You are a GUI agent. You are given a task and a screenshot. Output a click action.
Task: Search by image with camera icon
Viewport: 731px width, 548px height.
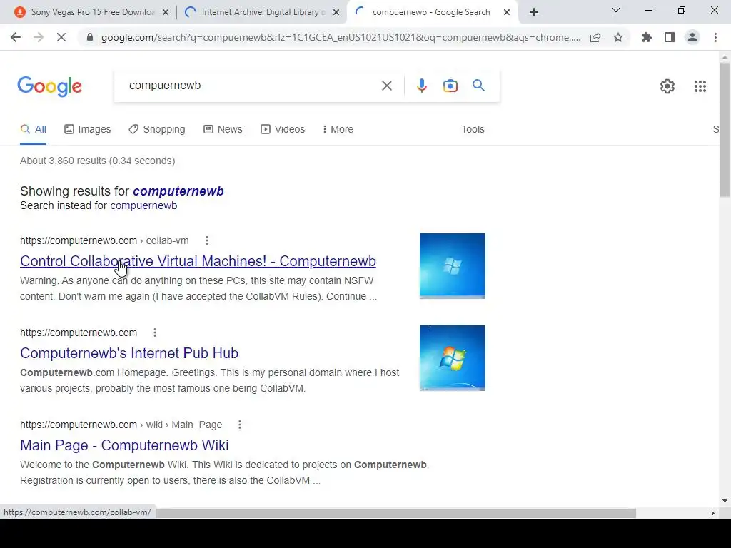click(450, 86)
